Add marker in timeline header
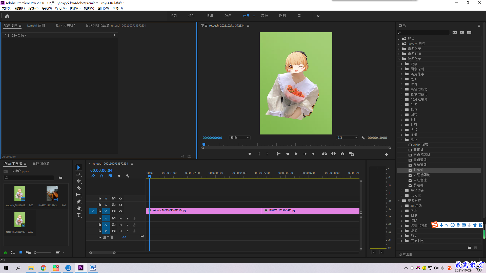This screenshot has height=273, width=486. pos(119,176)
